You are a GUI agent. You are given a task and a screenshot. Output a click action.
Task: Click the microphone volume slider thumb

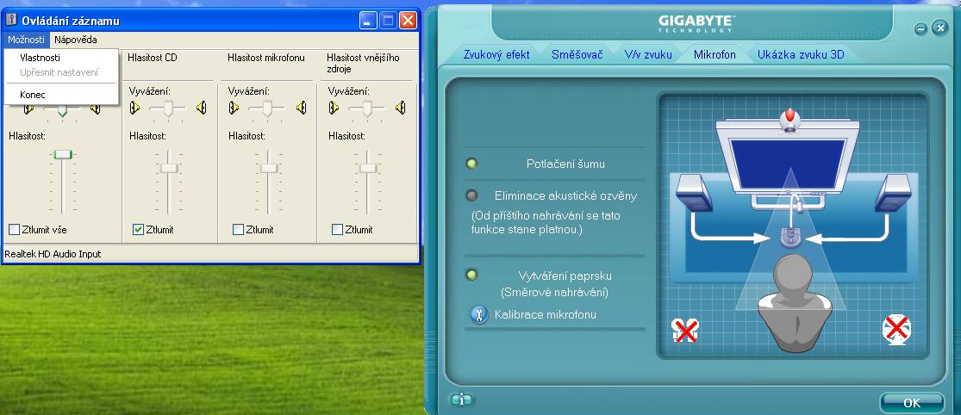(268, 167)
